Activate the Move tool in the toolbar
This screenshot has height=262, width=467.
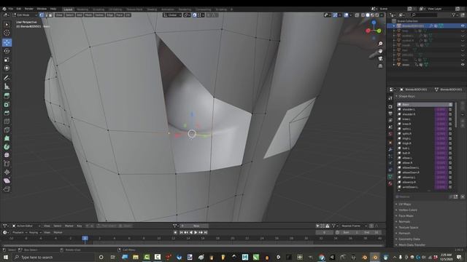coord(7,42)
